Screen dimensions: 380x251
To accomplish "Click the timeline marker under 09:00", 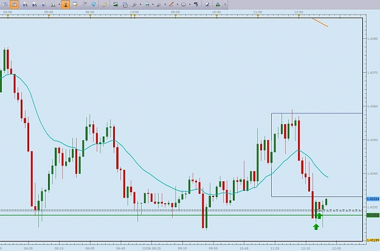I will click(176, 16).
